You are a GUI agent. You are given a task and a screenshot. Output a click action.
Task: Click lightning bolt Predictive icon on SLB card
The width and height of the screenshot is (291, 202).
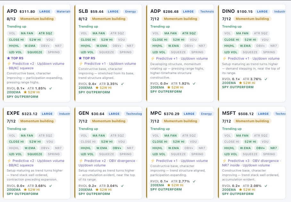coord(81,63)
